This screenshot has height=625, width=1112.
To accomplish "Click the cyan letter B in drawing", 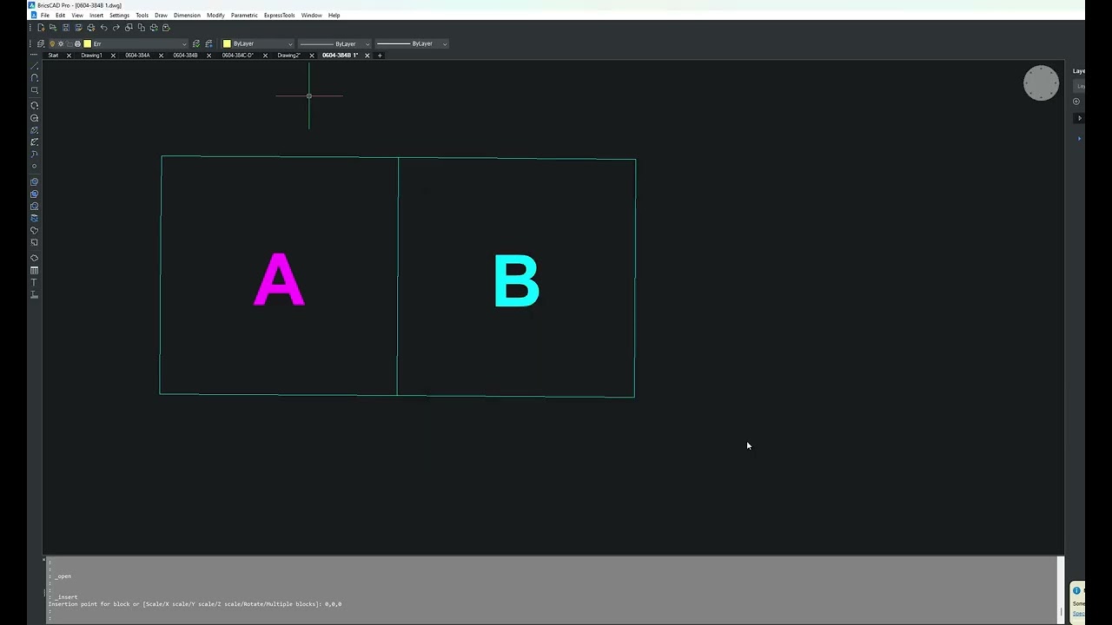I will (x=517, y=280).
